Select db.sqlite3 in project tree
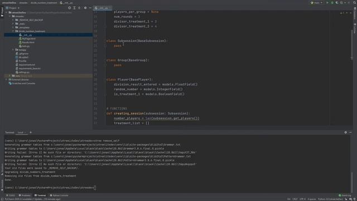Screen dimensions: 357x201 [x=22, y=57]
